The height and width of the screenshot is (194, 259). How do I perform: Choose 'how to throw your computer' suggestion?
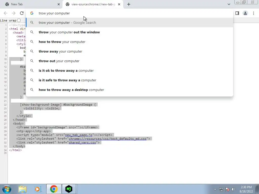tap(130, 42)
